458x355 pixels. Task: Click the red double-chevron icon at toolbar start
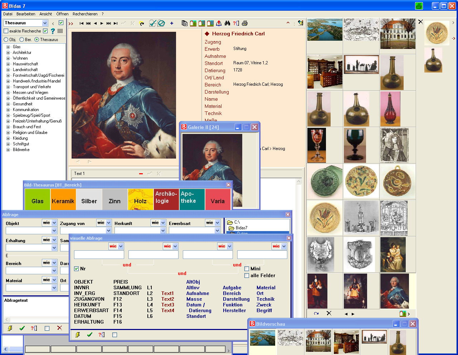pos(71,24)
